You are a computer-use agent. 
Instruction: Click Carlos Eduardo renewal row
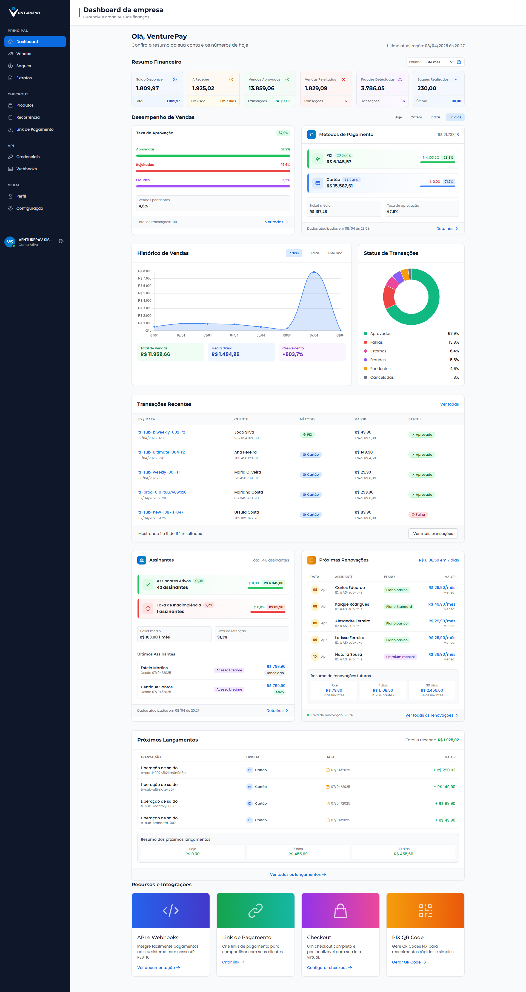click(x=383, y=590)
